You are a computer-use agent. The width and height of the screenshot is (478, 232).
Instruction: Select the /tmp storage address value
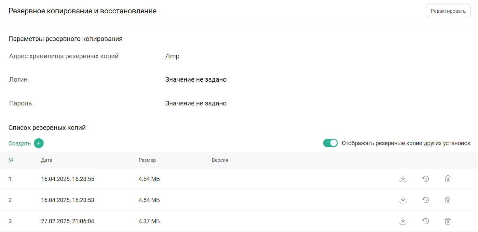[172, 56]
